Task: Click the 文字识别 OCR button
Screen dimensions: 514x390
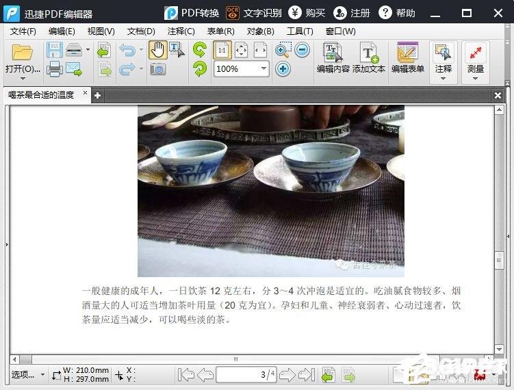Action: 254,13
